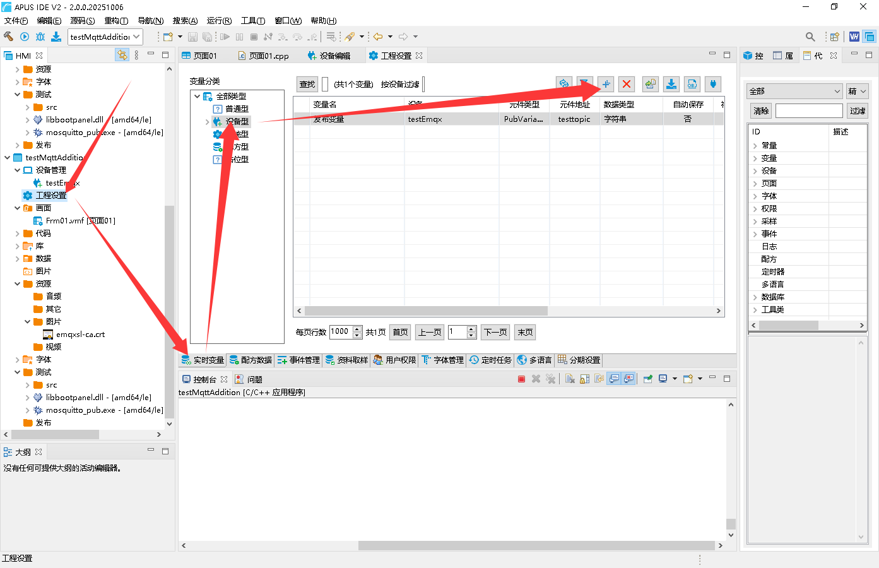Viewport: 879px width, 568px height.
Task: Open the HMI panel view menu dots
Action: click(x=136, y=55)
